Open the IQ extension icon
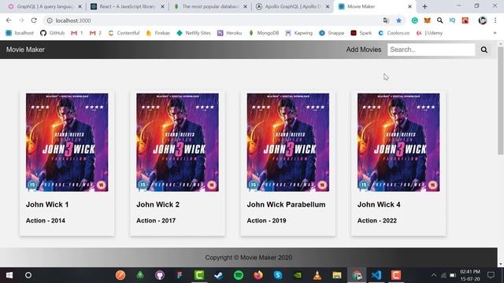The width and height of the screenshot is (504, 283). pos(452,20)
